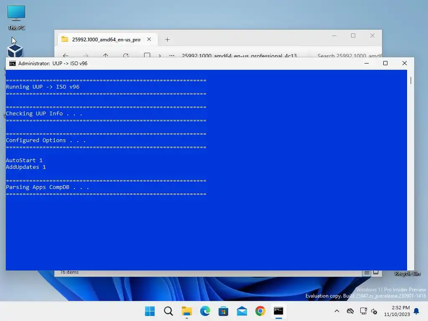Viewport: 428px width, 321px height.
Task: Minimize the File Explorer window
Action: point(334,36)
